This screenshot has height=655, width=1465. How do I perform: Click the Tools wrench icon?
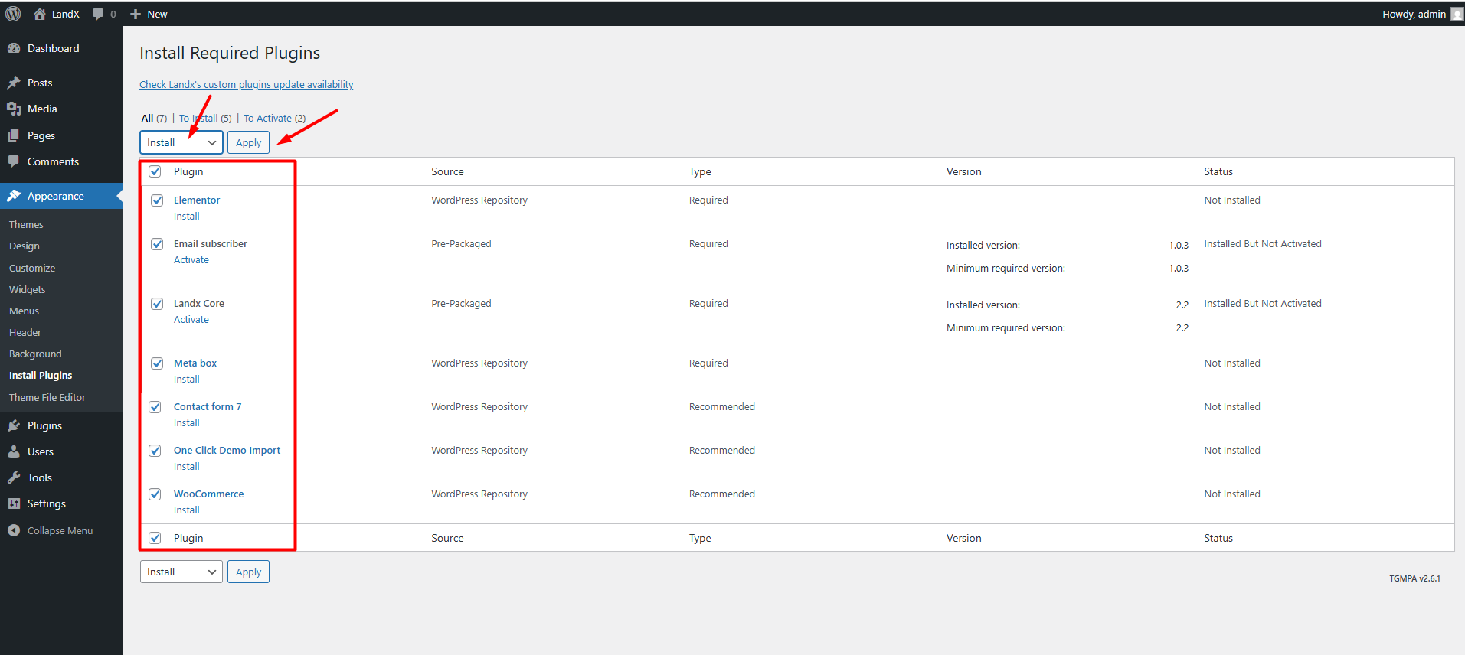pos(14,477)
